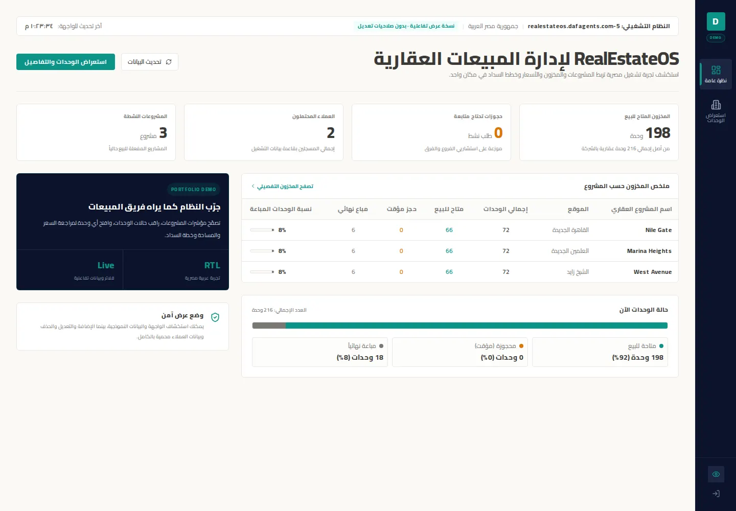Click the green D logo in sidebar
Screen dimensions: 736x511
(716, 21)
